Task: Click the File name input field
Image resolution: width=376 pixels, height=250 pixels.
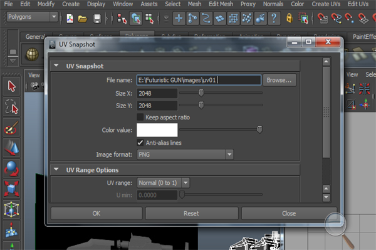Action: coord(199,80)
